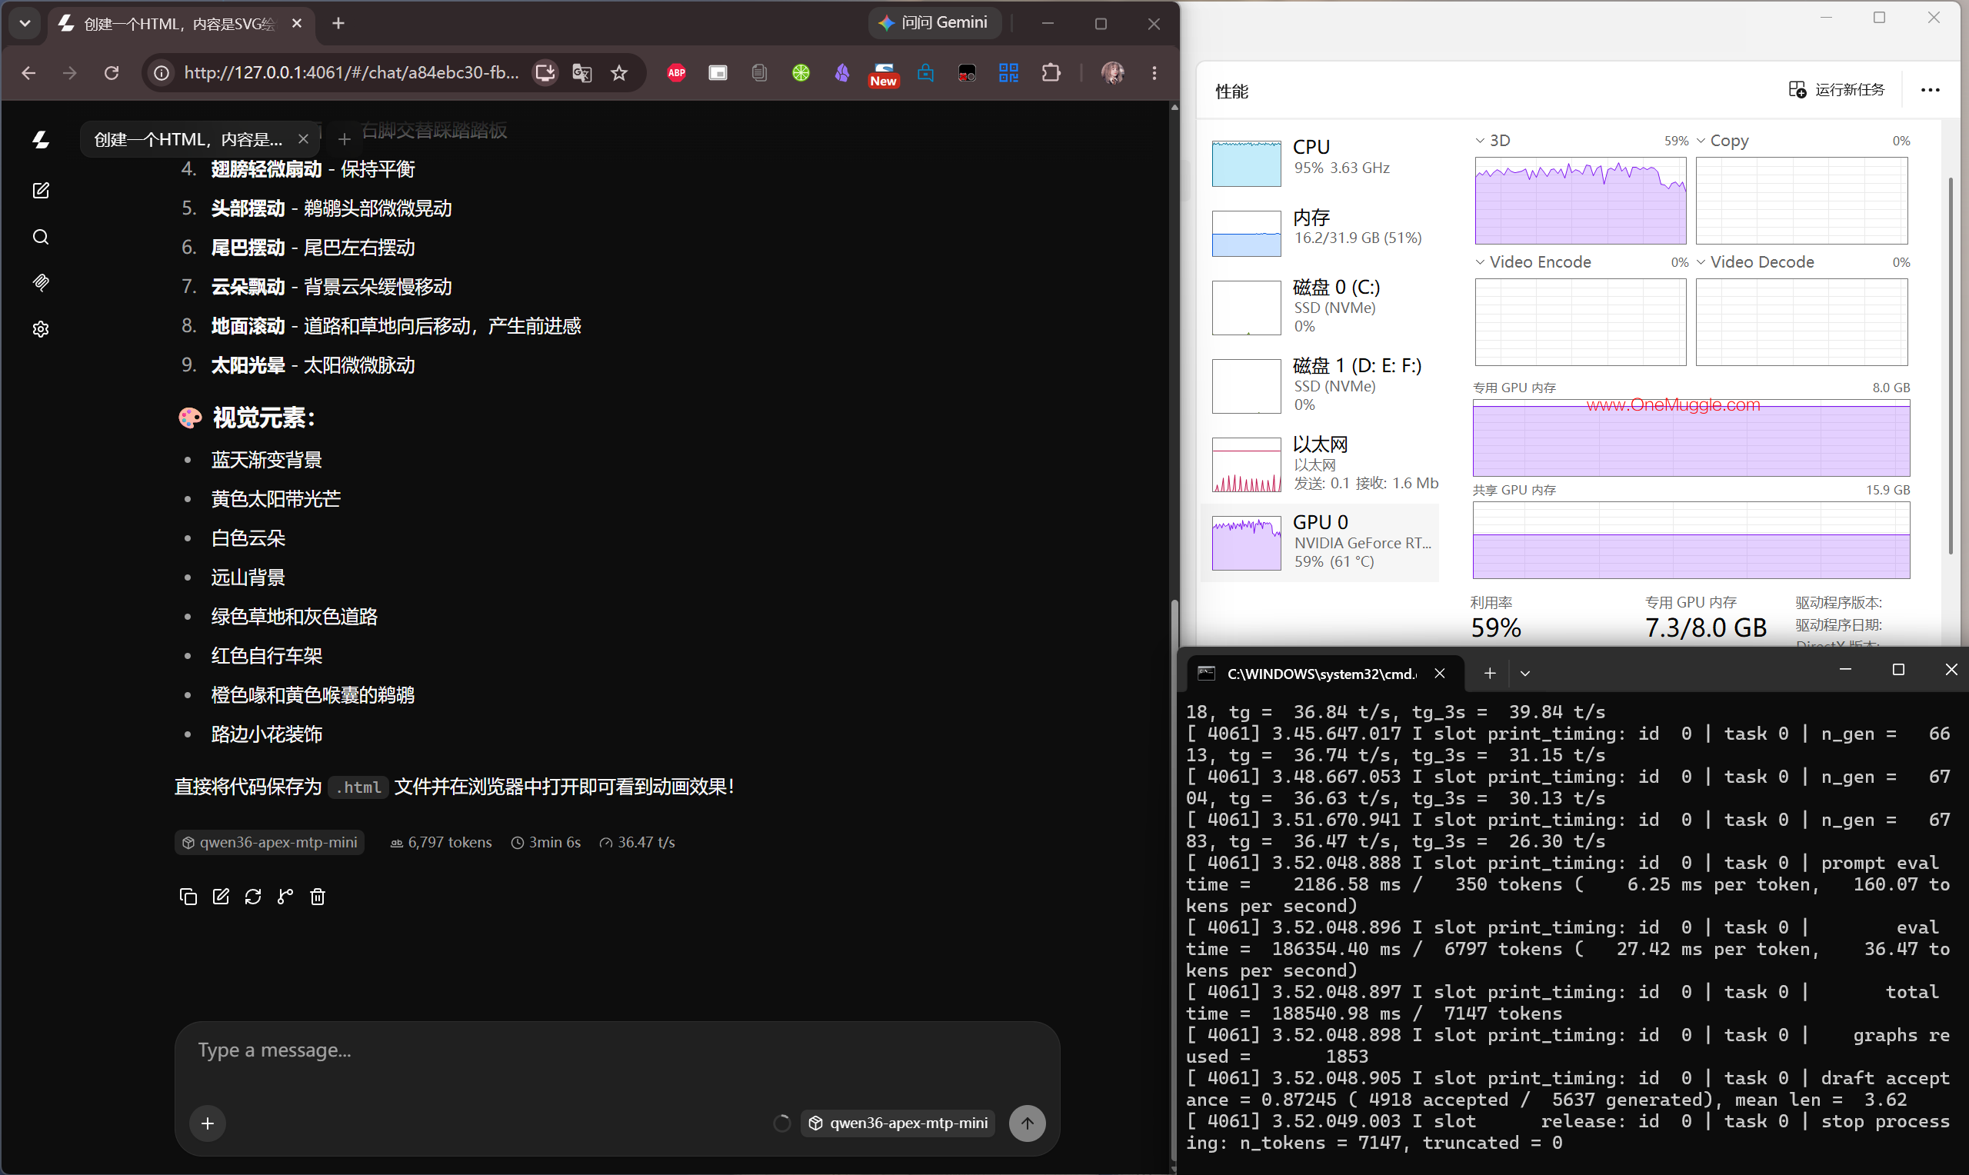Click the browser address bar URL
The width and height of the screenshot is (1969, 1175).
(351, 73)
